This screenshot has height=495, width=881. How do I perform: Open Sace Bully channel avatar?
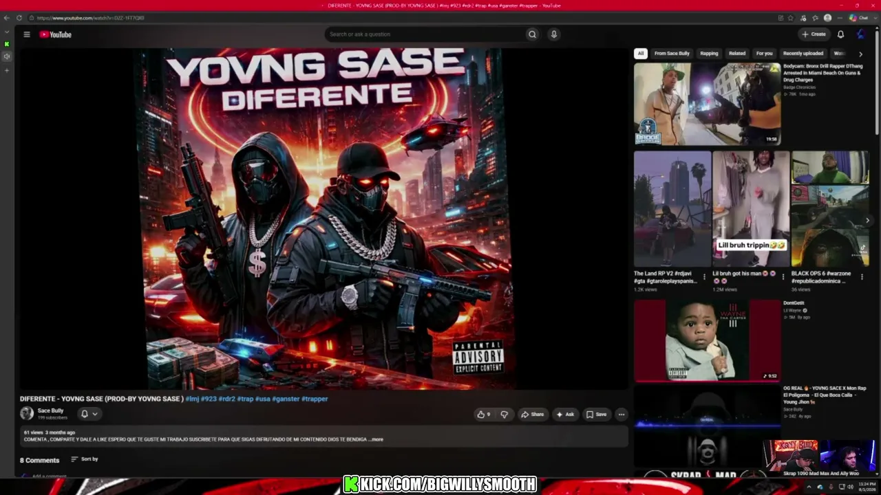(27, 413)
